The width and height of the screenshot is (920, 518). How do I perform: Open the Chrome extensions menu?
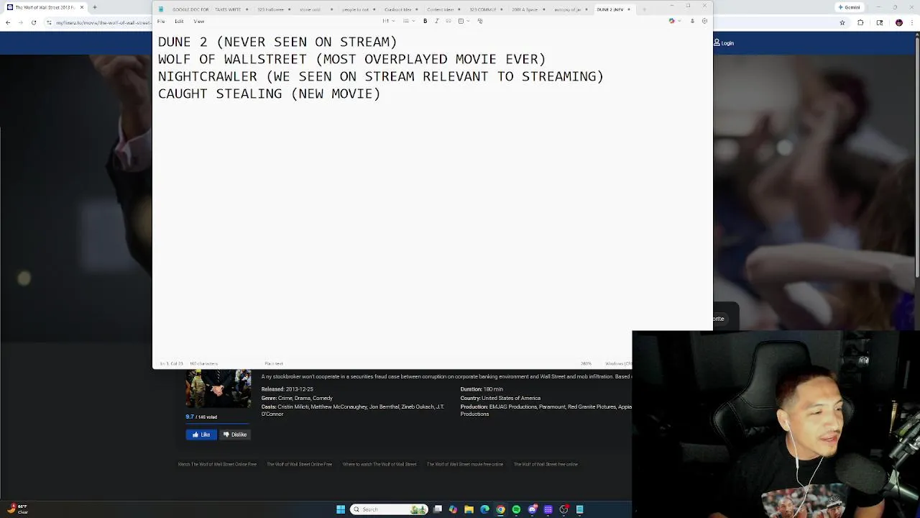point(860,22)
